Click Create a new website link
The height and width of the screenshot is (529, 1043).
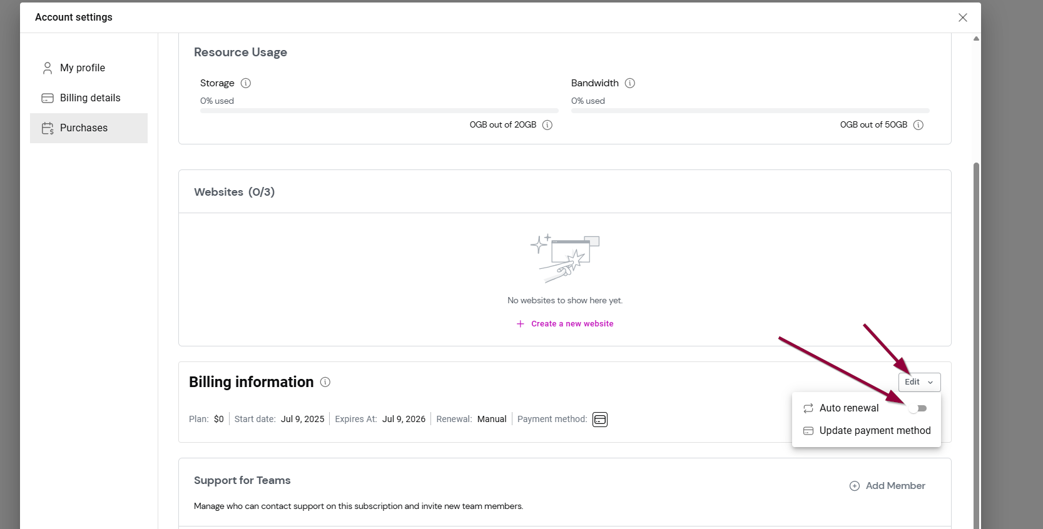pyautogui.click(x=572, y=324)
